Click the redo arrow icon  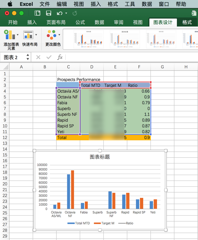pyautogui.click(x=75, y=13)
